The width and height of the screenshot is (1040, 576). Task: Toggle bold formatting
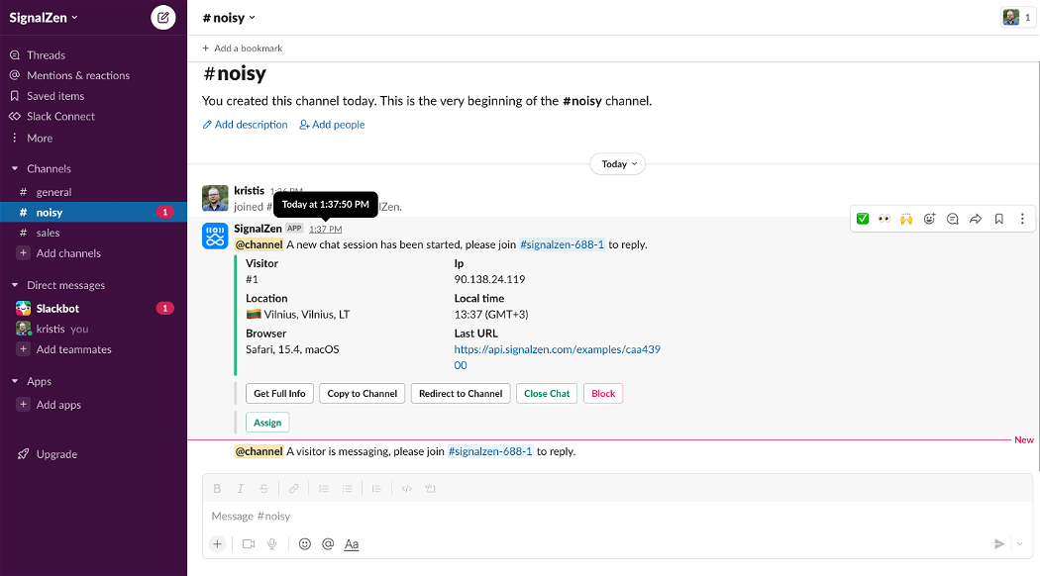217,489
